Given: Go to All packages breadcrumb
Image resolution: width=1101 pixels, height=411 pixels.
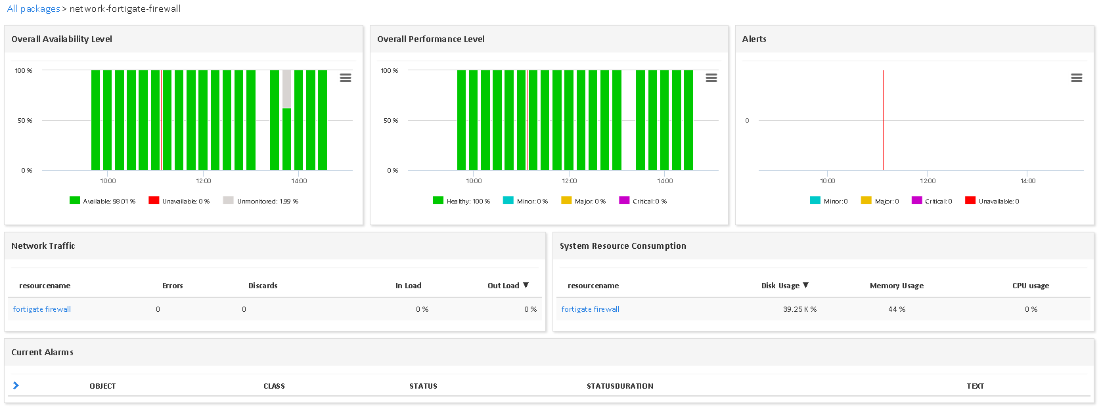Looking at the screenshot, I should [x=33, y=9].
